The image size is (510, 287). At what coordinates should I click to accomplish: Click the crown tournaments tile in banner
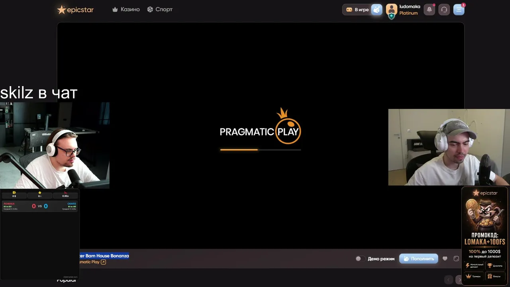click(x=474, y=276)
